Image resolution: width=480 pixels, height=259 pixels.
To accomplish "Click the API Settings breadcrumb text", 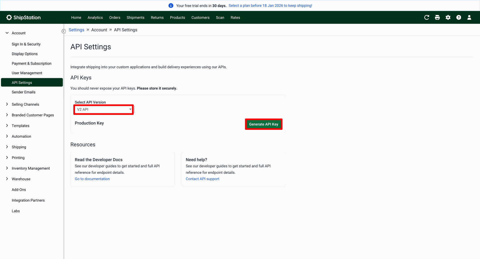I will (125, 30).
